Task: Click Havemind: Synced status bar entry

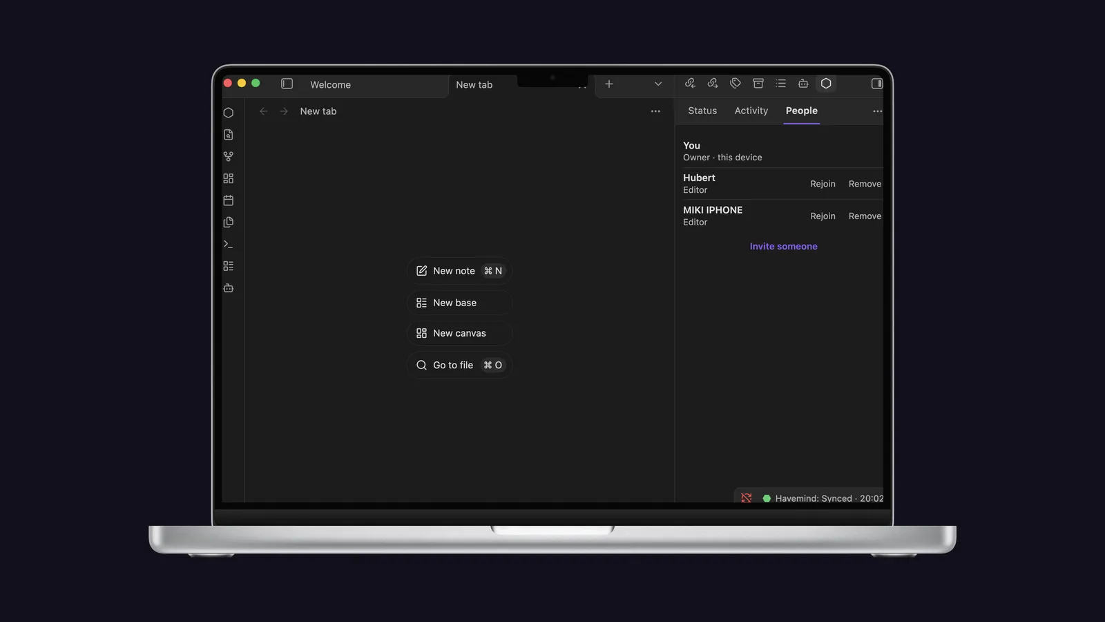Action: [x=823, y=498]
